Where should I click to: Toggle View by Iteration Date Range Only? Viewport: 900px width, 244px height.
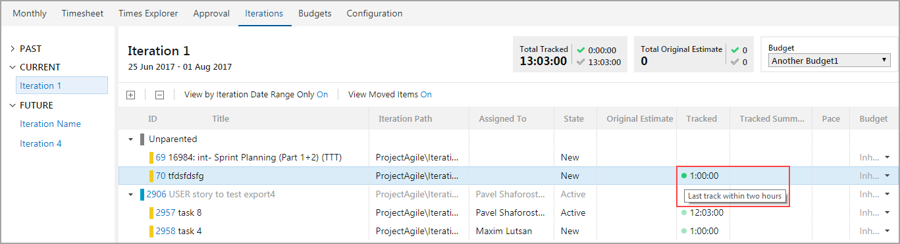pos(322,95)
